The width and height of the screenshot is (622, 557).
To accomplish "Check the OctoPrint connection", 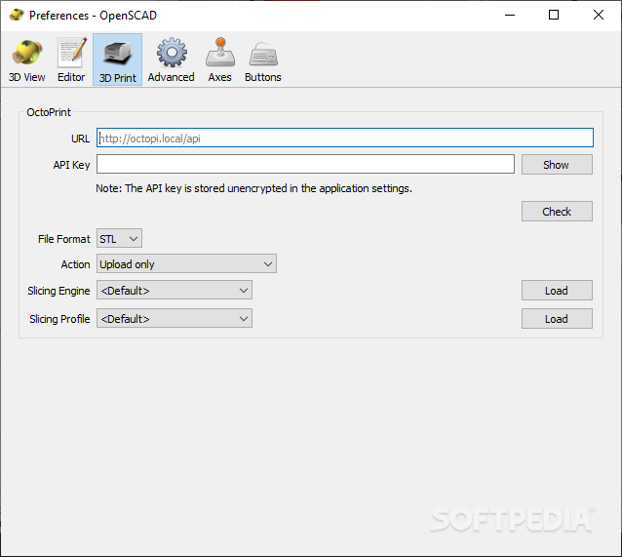I will click(x=557, y=212).
